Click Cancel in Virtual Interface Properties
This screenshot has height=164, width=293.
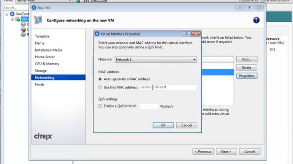point(186,125)
